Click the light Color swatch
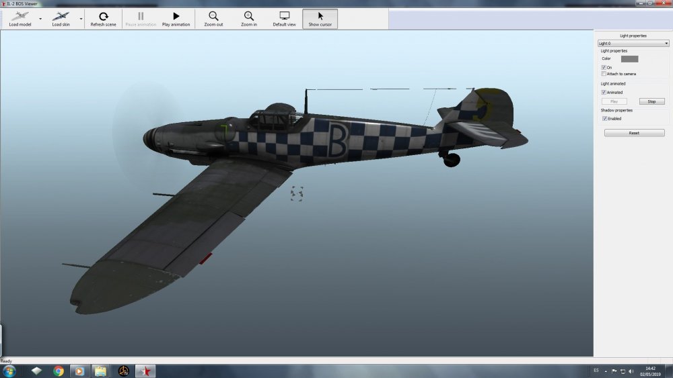 (x=629, y=58)
